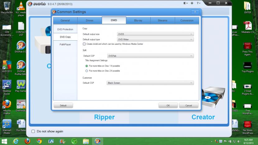Open the DVDFab Profile Editor desktop shortcut

coord(21,68)
